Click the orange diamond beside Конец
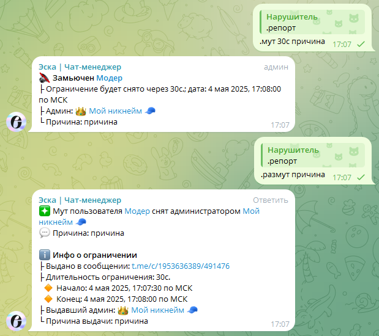Screen dimensions: 379x336 click(48, 299)
